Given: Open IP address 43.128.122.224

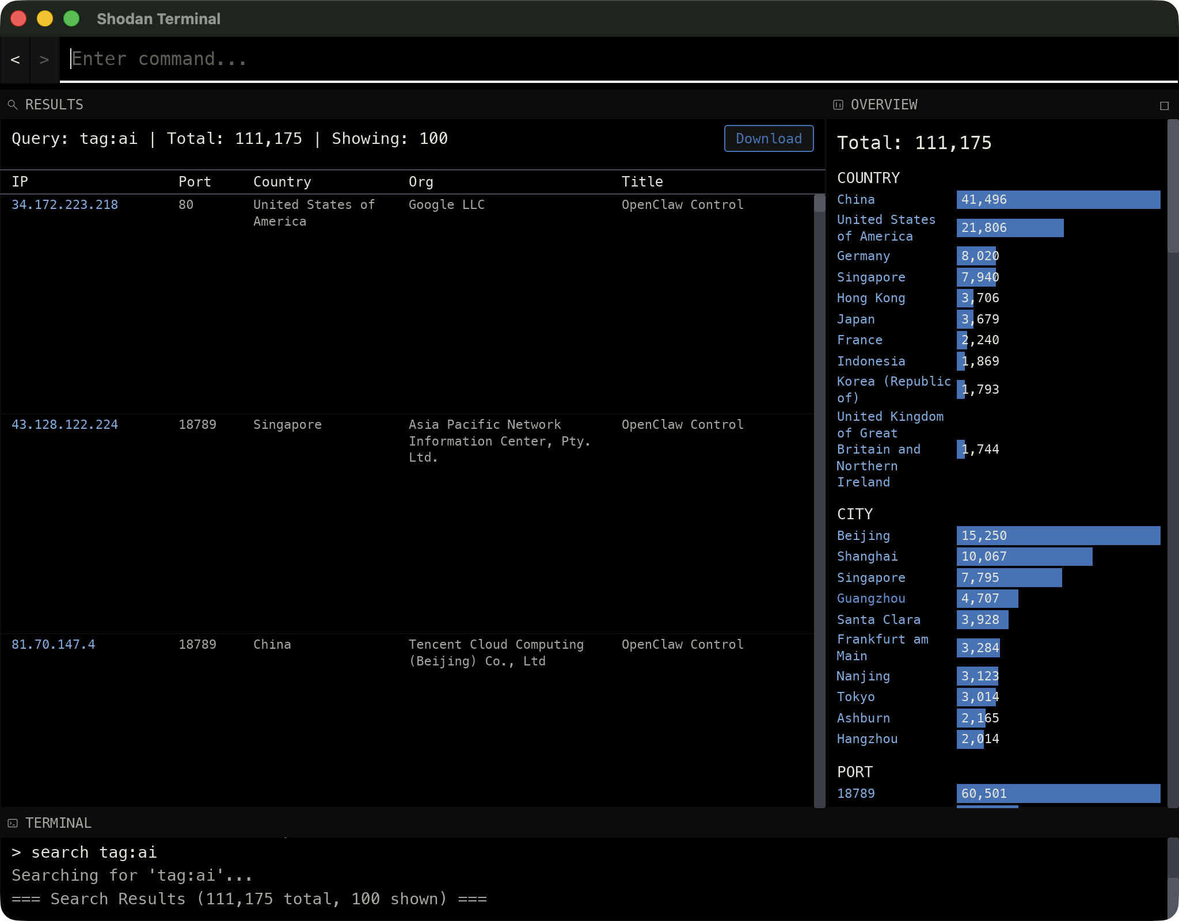Looking at the screenshot, I should 64,425.
